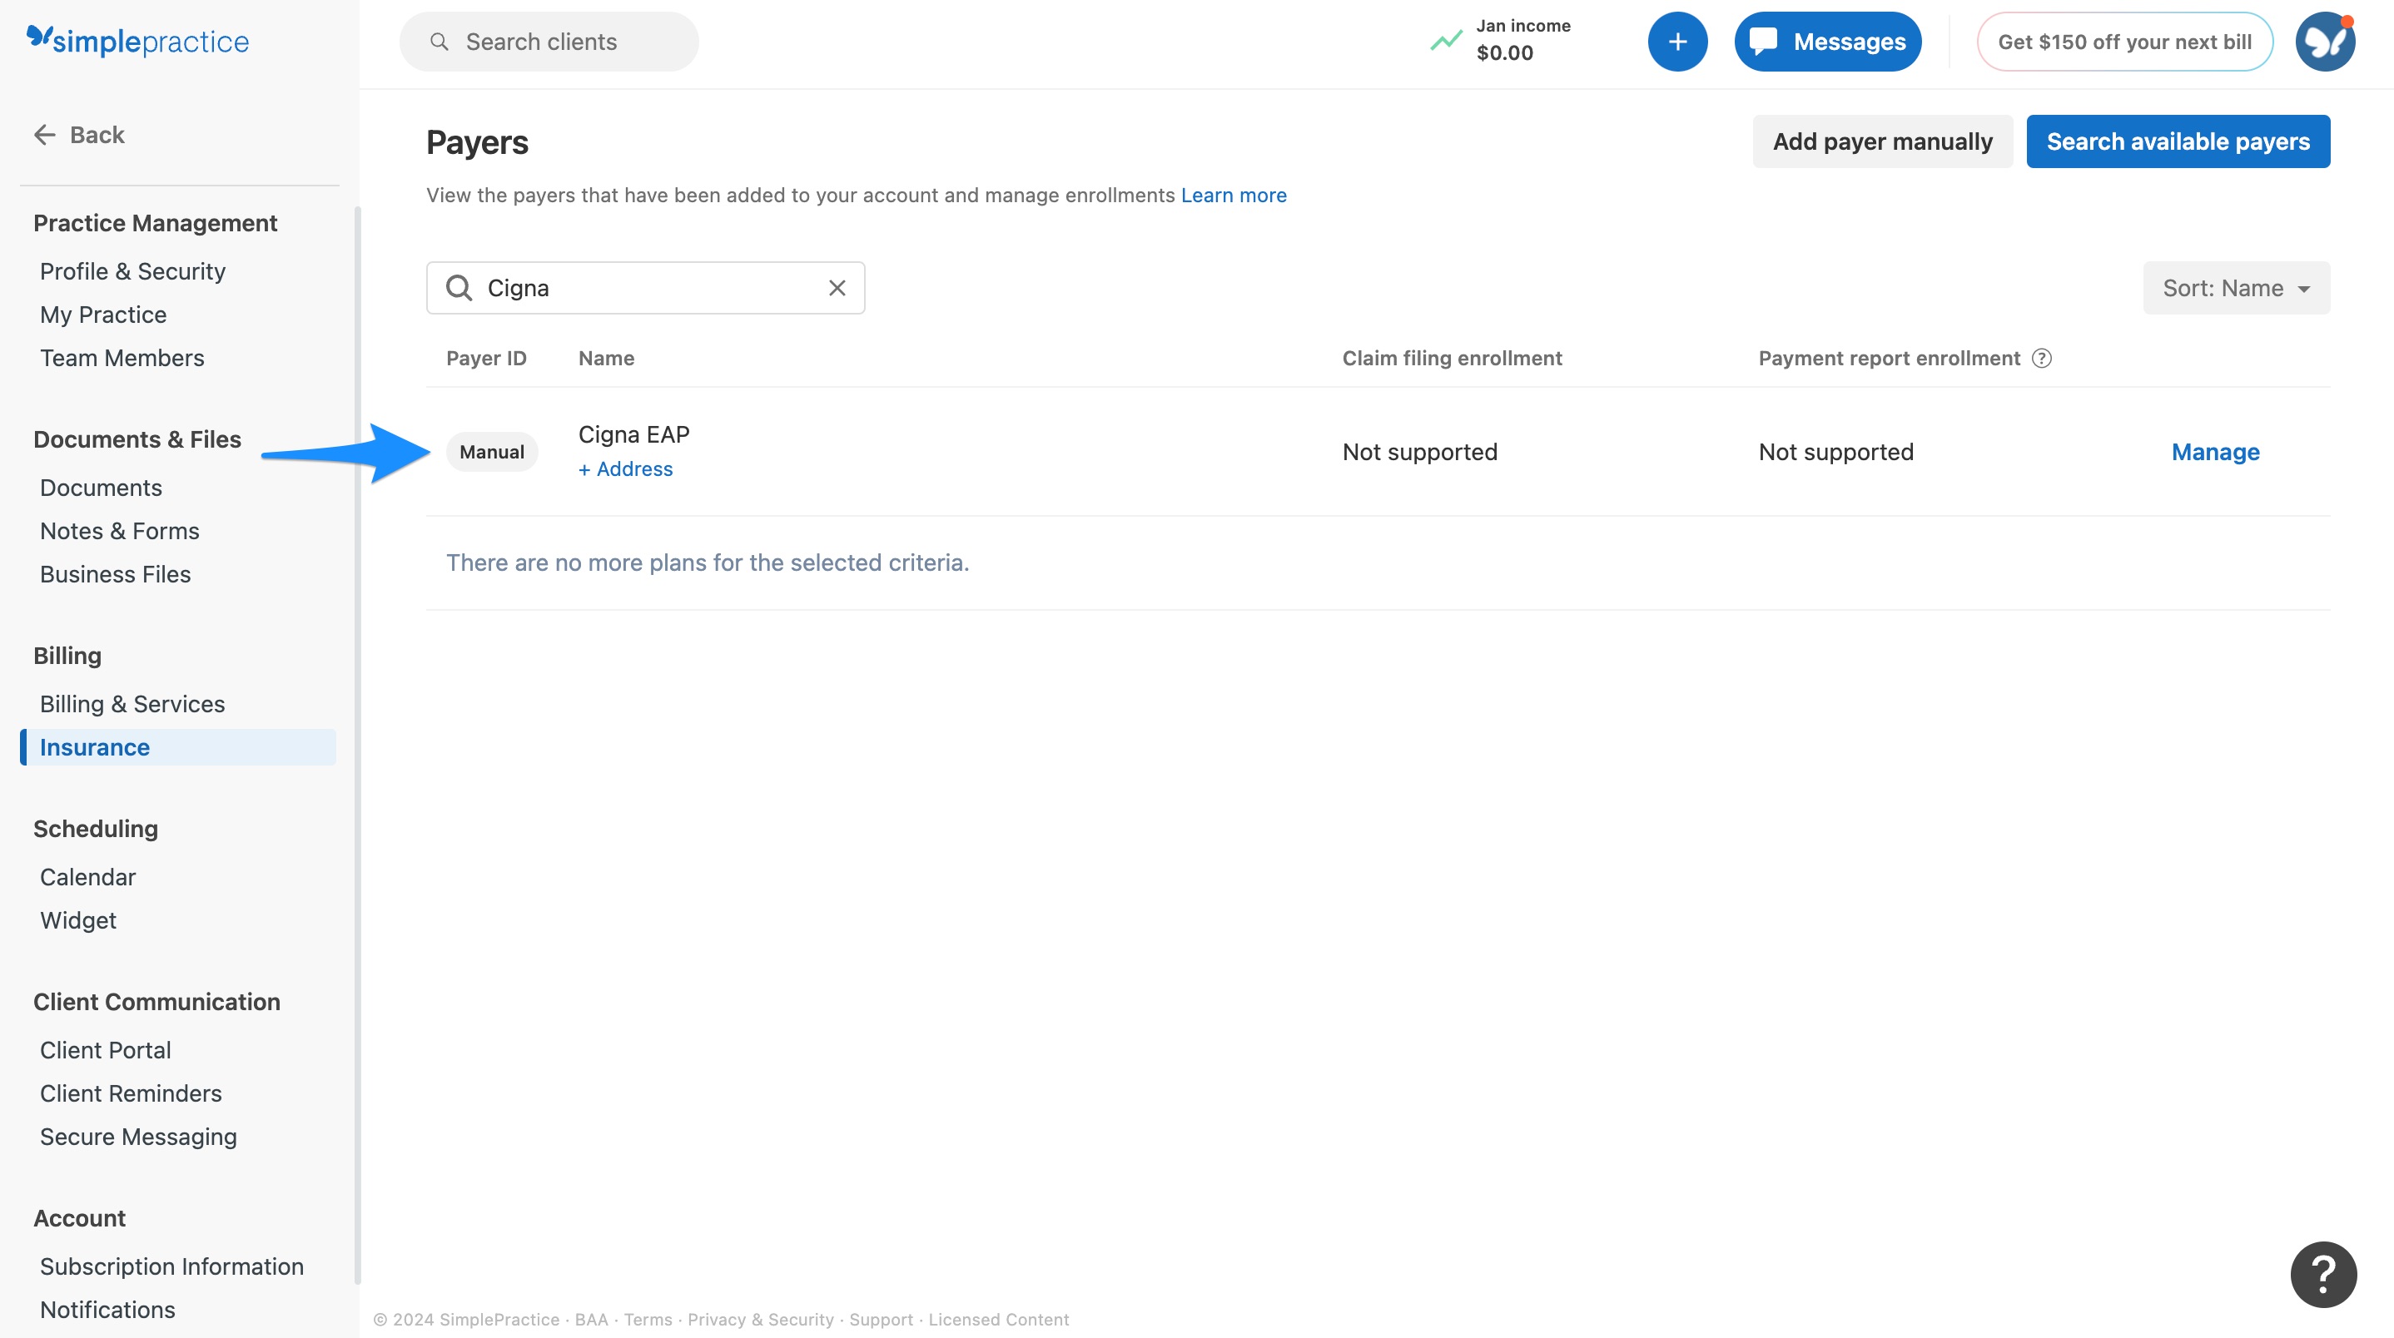Open the help question mark in bottom corner
This screenshot has height=1338, width=2394.
pos(2322,1274)
